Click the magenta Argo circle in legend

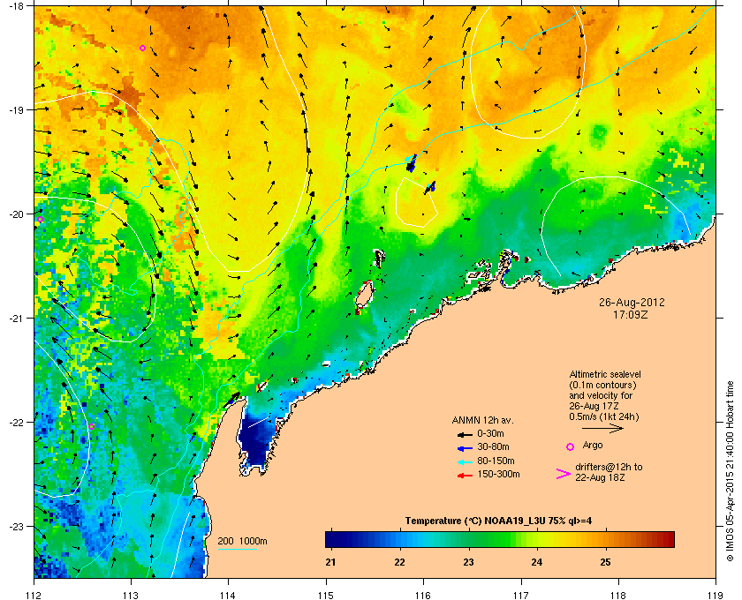tap(571, 446)
